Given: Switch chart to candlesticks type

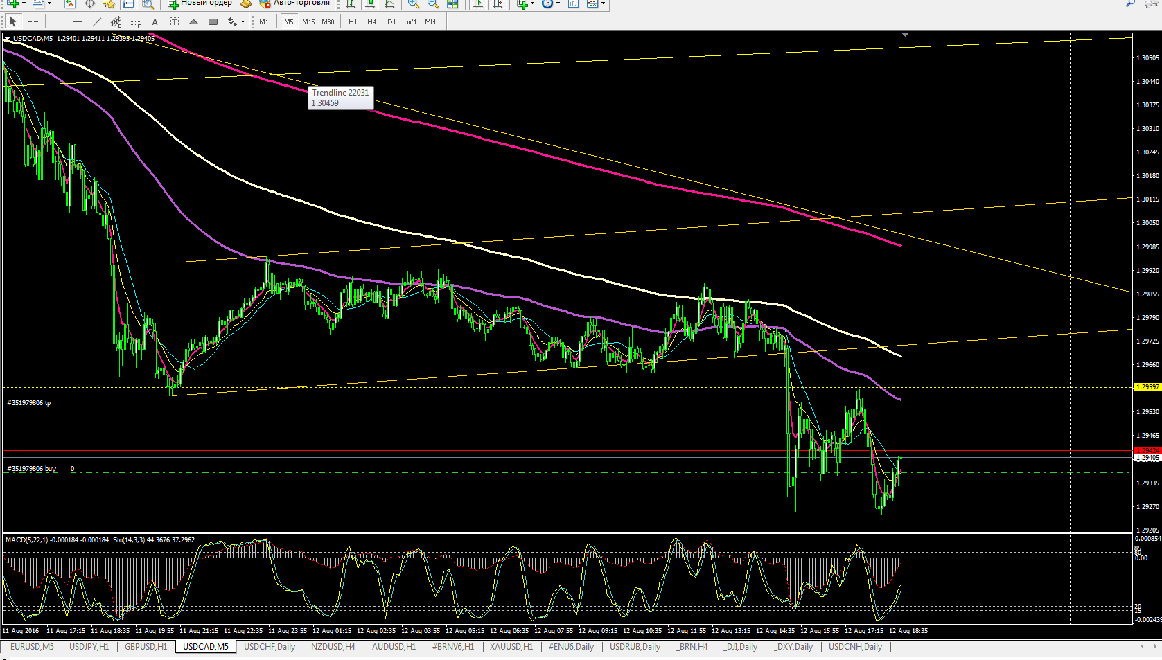Looking at the screenshot, I should pyautogui.click(x=371, y=3).
